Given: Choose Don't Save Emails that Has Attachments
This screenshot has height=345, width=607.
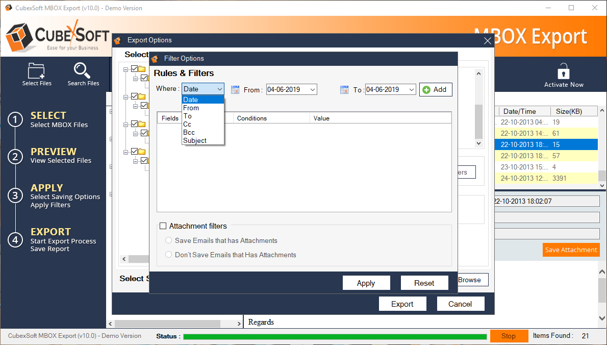Looking at the screenshot, I should tap(169, 255).
